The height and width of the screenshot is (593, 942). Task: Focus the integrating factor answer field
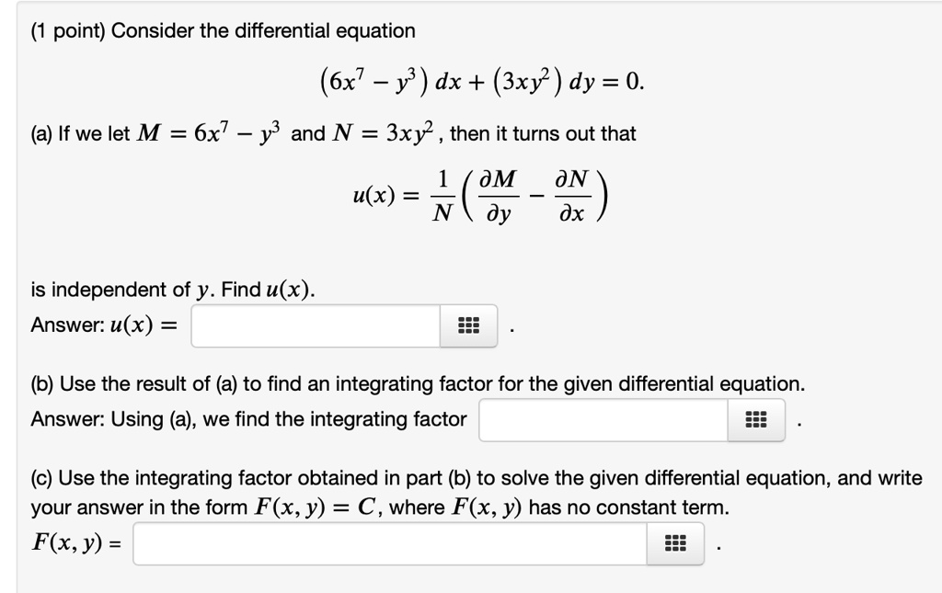coord(603,420)
